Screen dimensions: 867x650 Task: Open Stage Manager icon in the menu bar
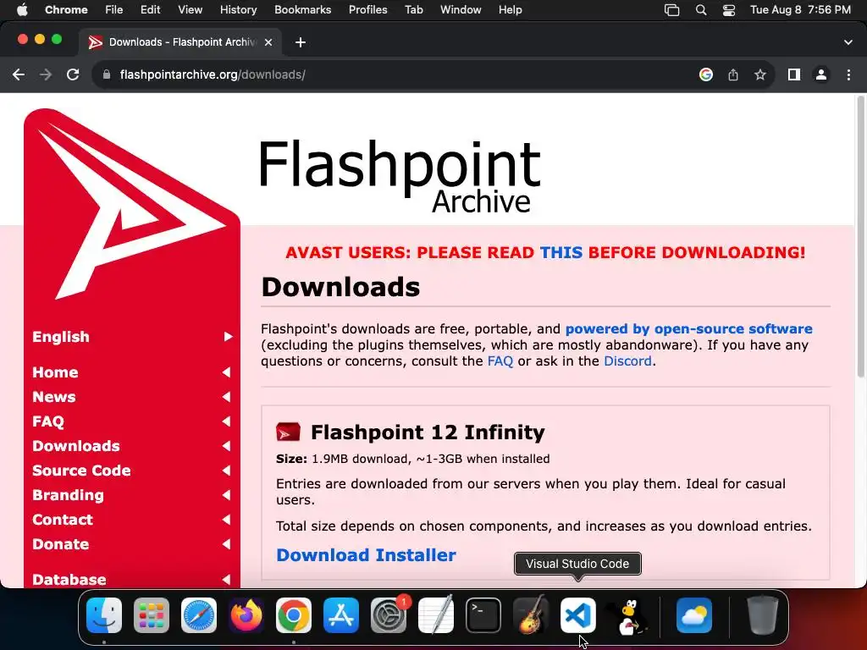(671, 10)
